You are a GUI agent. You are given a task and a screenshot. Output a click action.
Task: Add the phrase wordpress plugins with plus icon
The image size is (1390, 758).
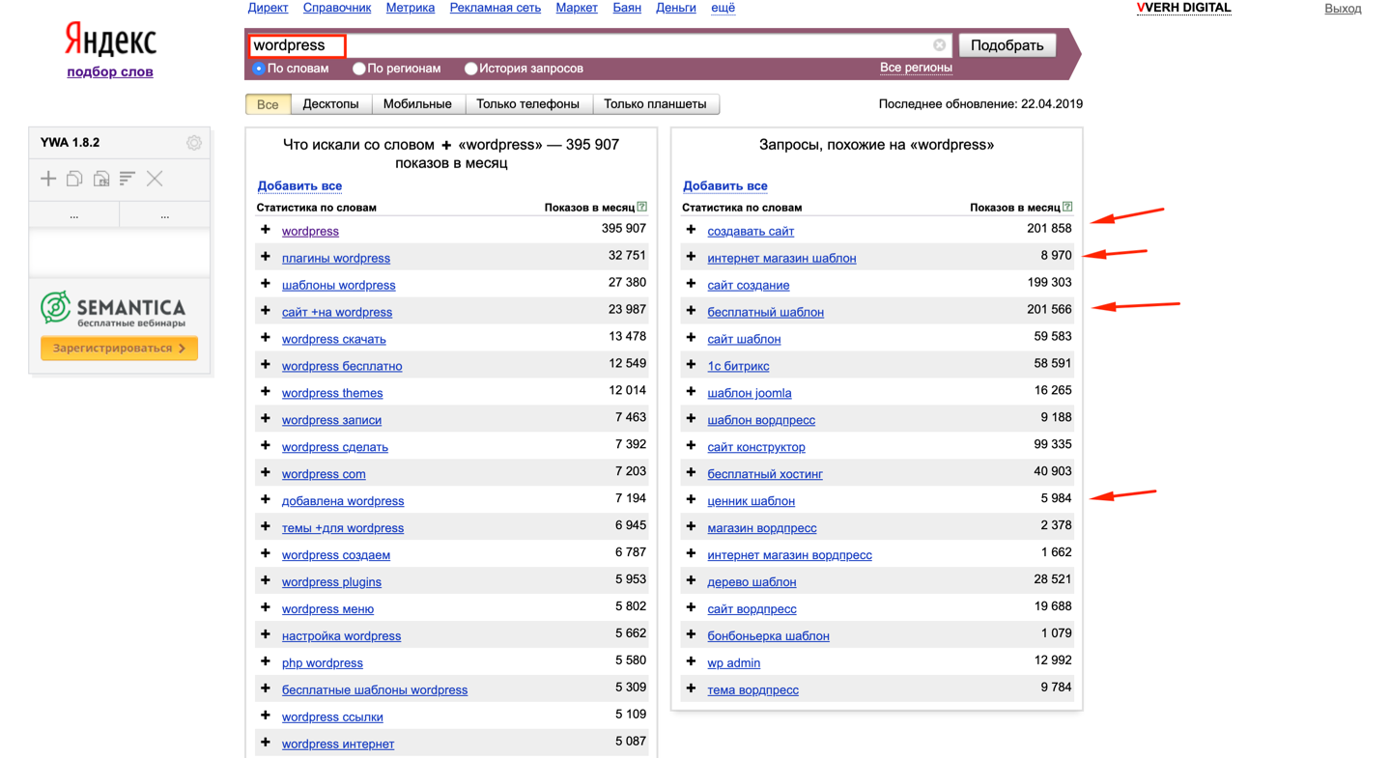tap(266, 581)
